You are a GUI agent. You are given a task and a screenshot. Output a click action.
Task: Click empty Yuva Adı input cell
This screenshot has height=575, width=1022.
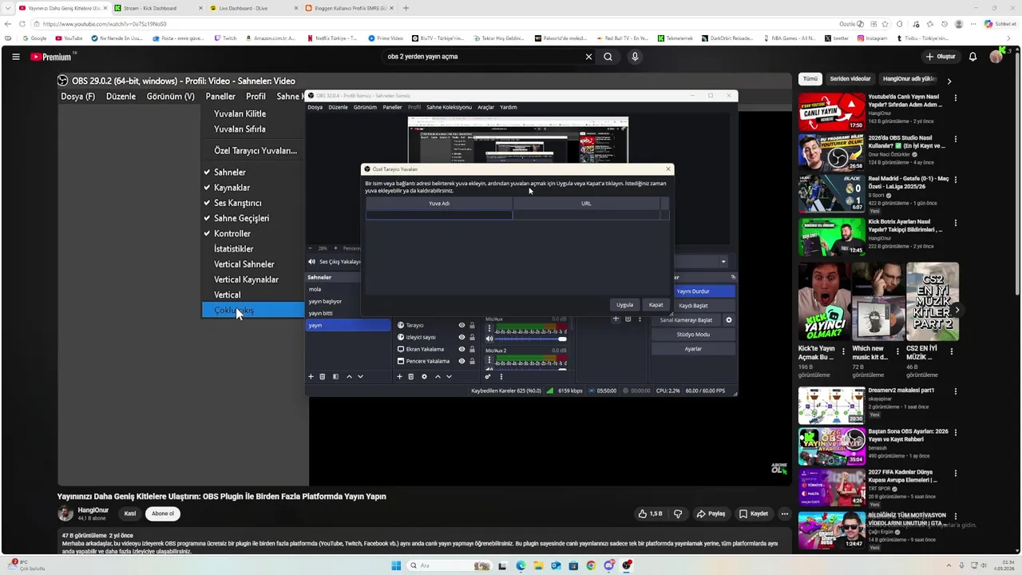439,215
